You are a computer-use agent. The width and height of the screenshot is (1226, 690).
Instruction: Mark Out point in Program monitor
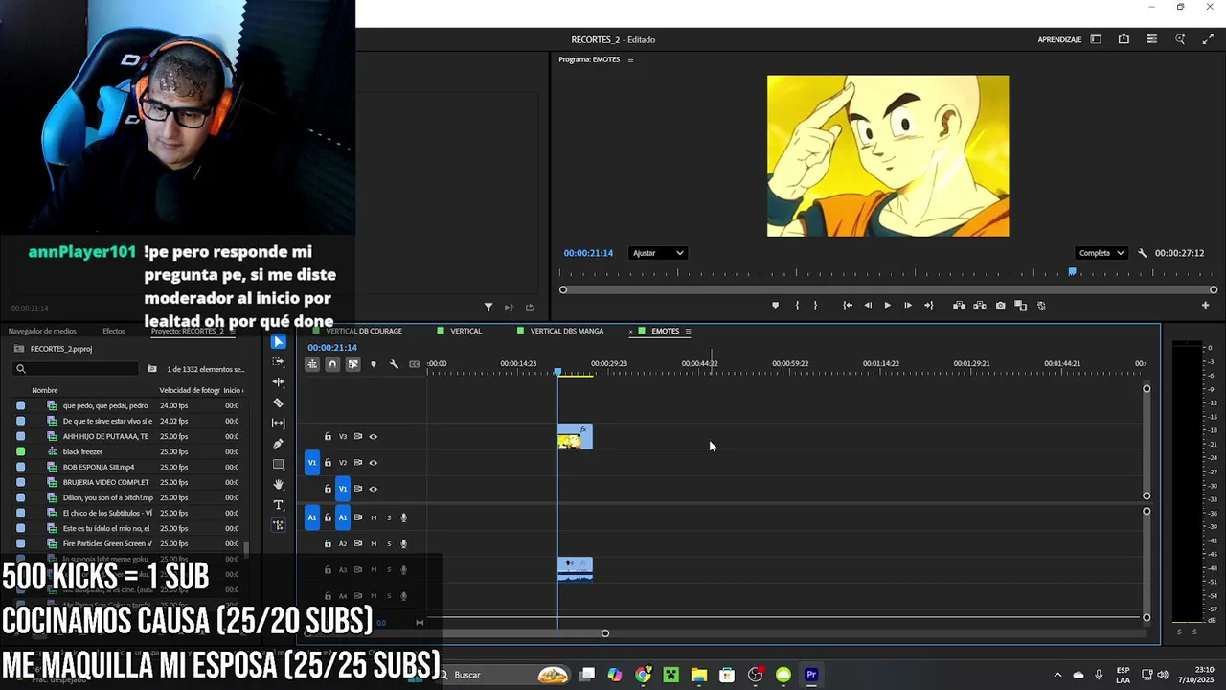(x=815, y=306)
